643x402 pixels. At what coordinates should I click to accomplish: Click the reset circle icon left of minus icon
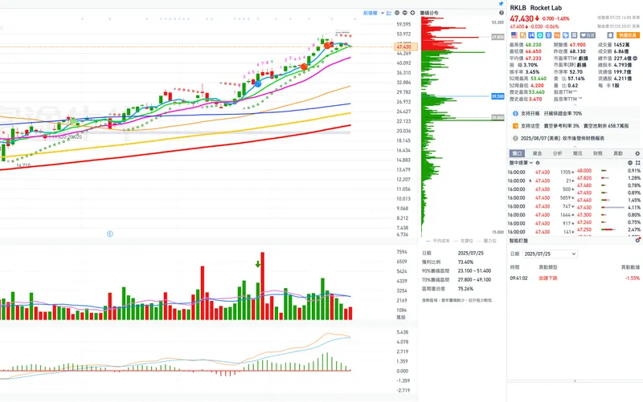click(x=397, y=13)
